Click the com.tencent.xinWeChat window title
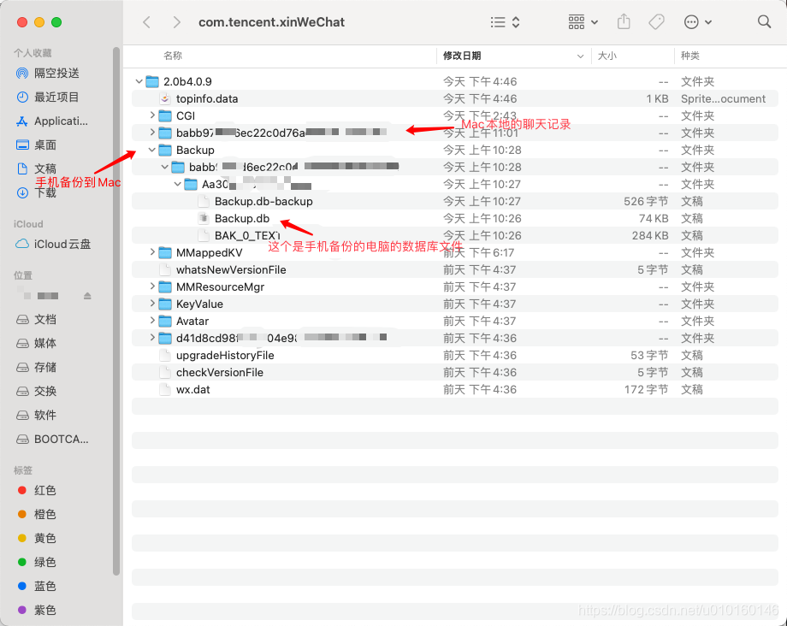Screen dimensions: 787x626 (271, 22)
